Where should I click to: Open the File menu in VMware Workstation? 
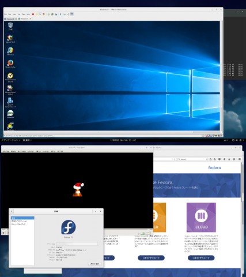[x=5, y=14]
